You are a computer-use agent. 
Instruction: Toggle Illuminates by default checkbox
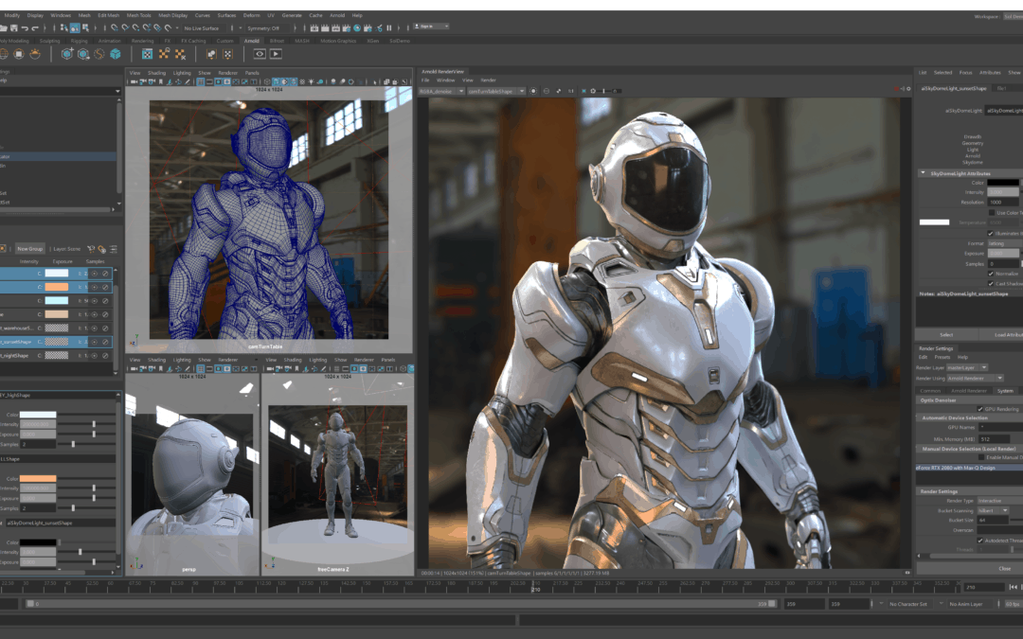(991, 234)
